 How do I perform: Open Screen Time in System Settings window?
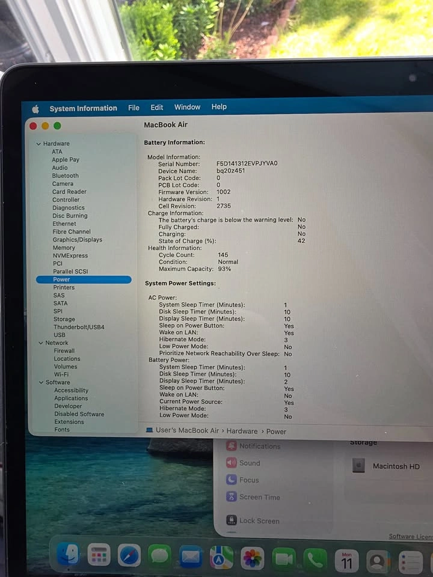click(x=253, y=497)
